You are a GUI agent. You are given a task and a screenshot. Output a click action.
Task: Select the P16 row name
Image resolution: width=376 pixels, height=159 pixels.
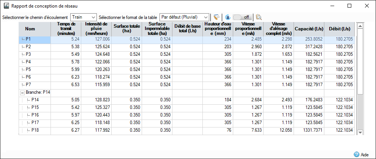coord(35,115)
